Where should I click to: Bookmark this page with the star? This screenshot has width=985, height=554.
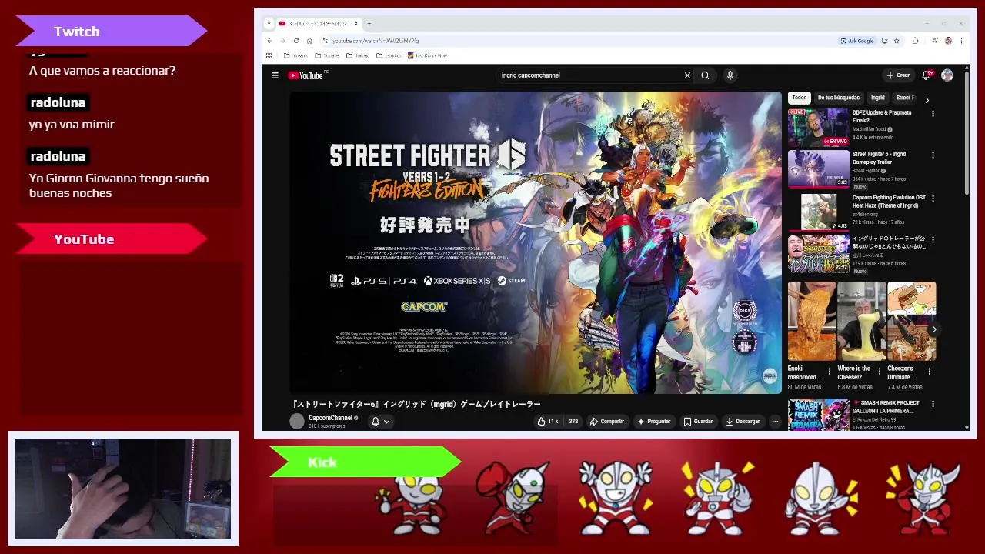897,41
